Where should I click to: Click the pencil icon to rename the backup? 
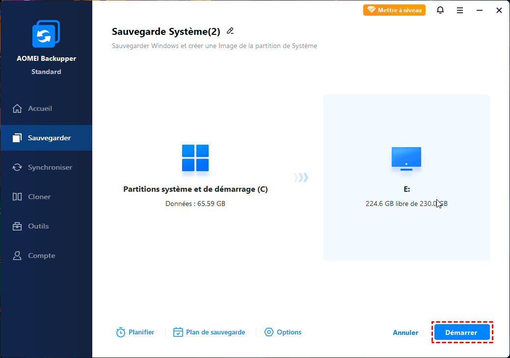point(230,31)
